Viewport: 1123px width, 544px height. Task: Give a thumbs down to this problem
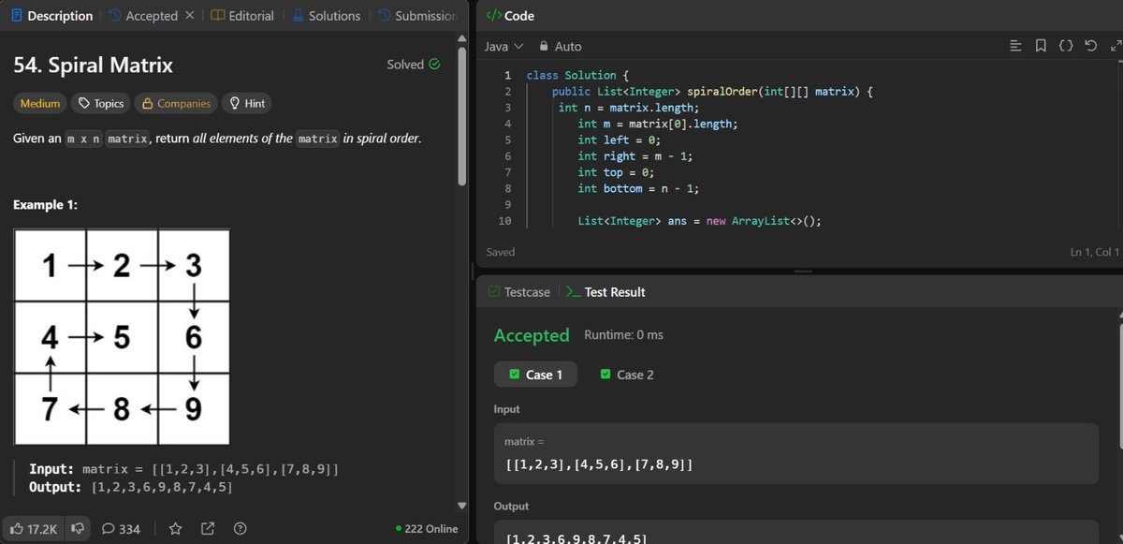tap(77, 528)
